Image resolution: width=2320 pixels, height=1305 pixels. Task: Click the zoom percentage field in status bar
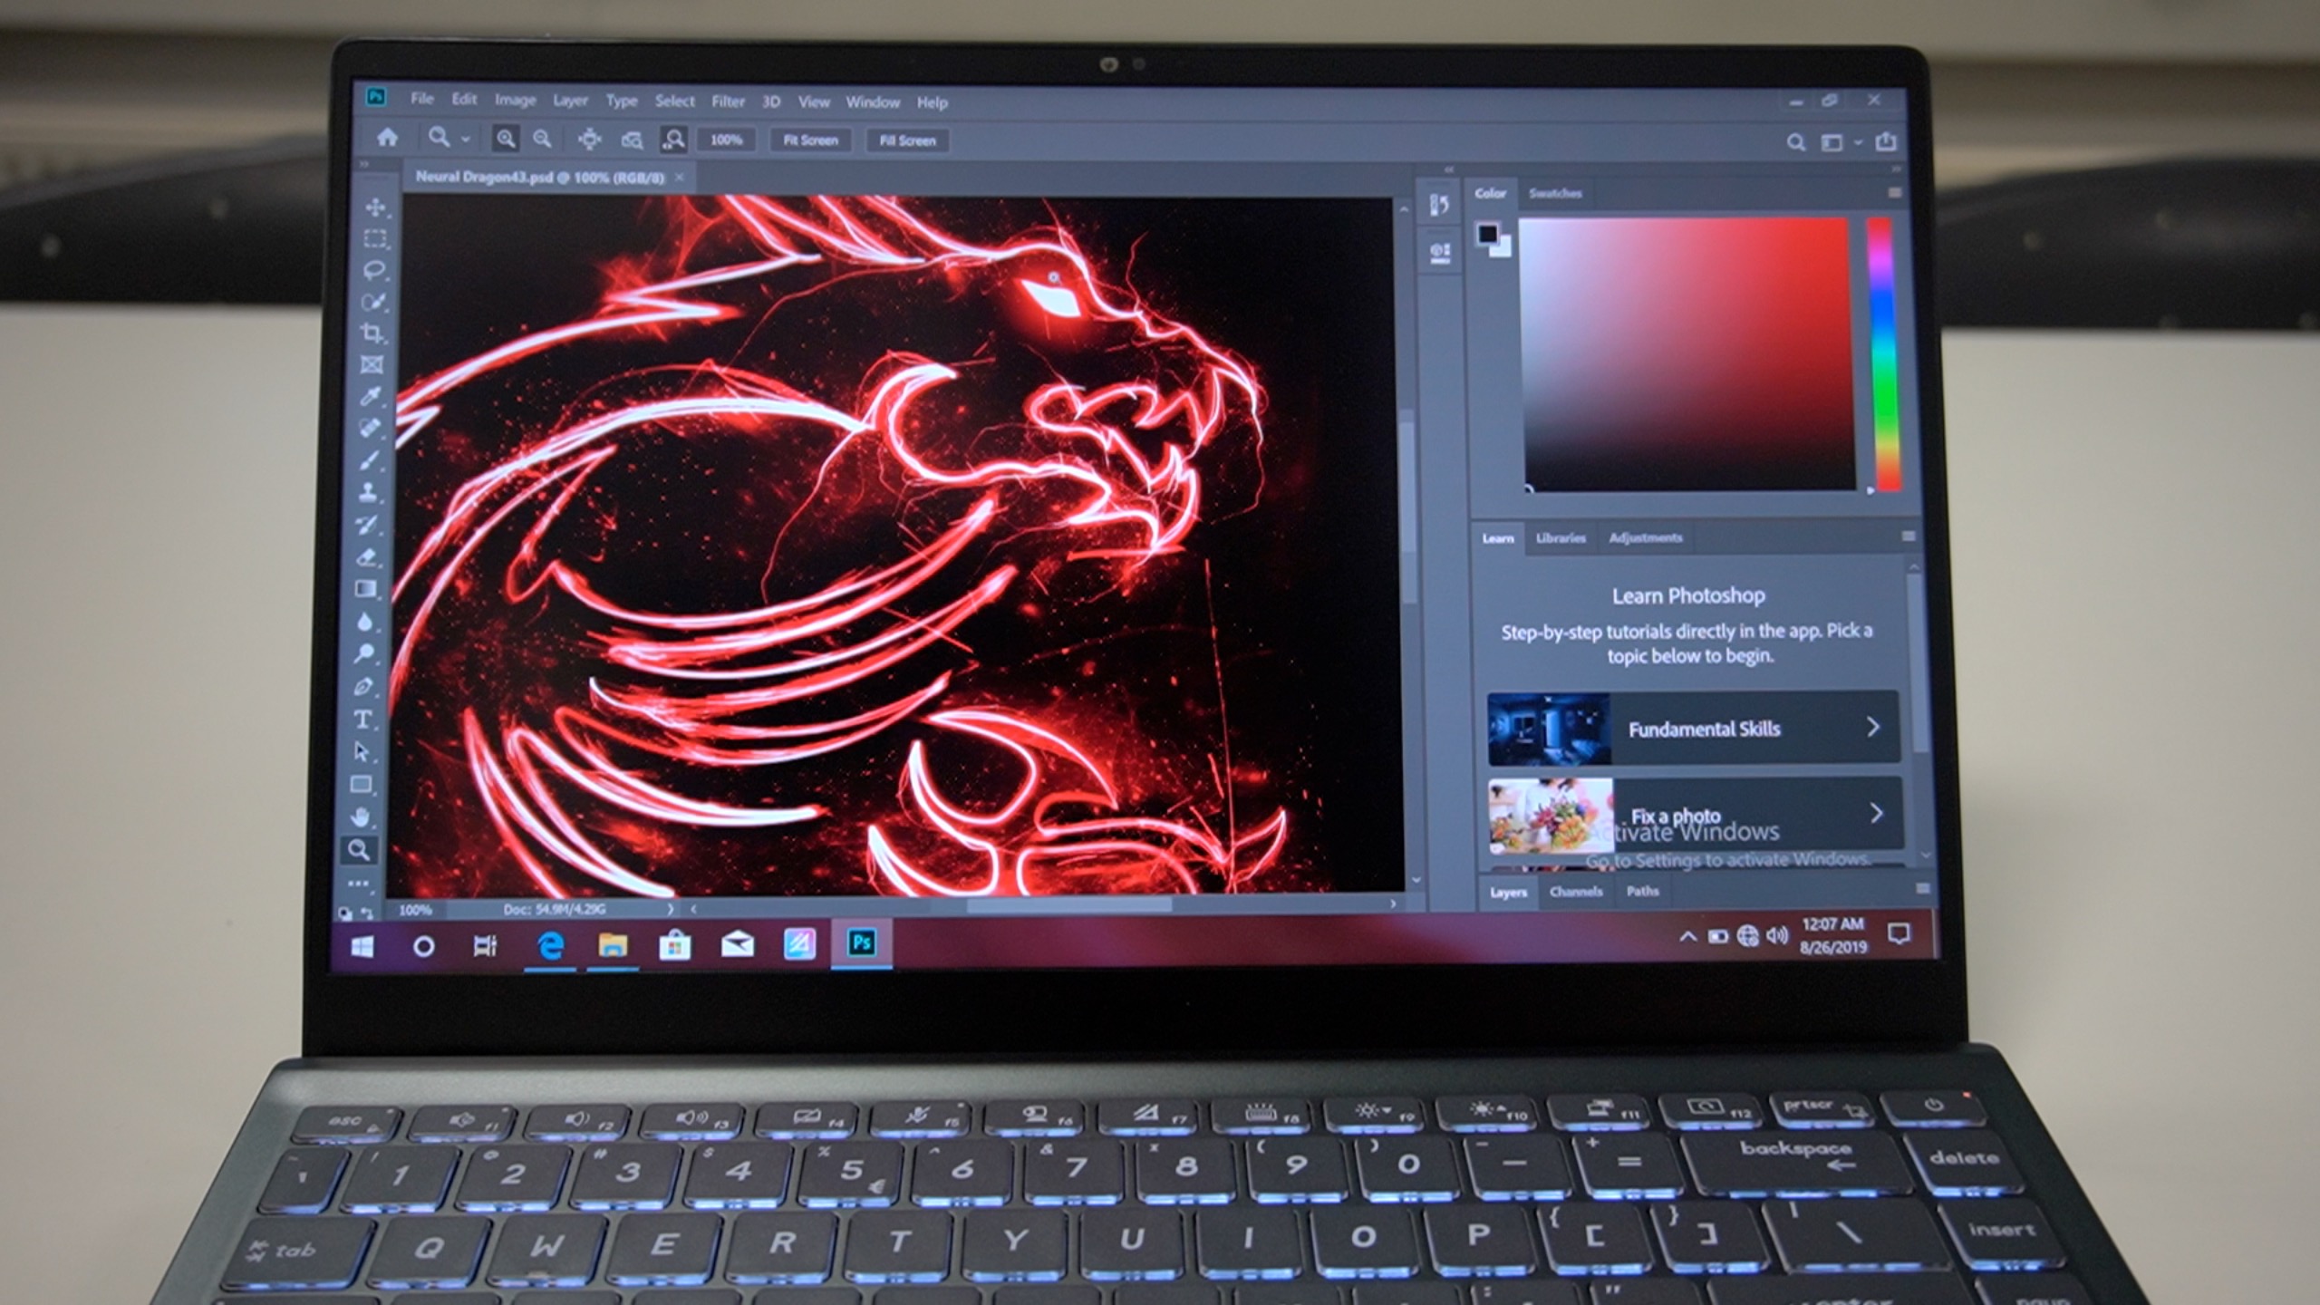pos(415,909)
